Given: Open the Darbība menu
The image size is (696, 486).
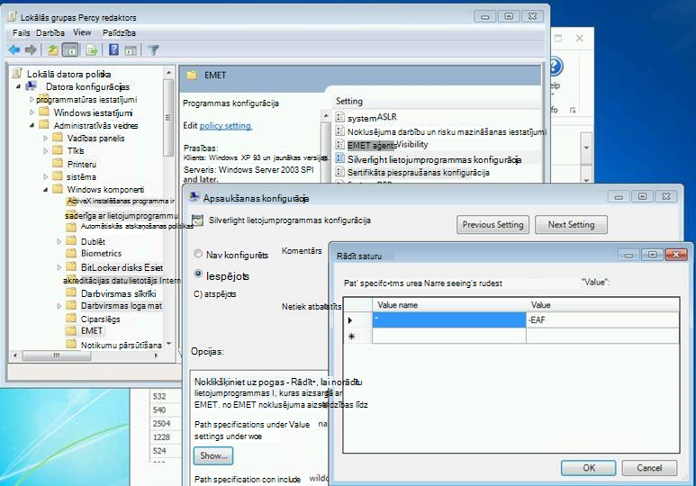Looking at the screenshot, I should click(x=50, y=32).
